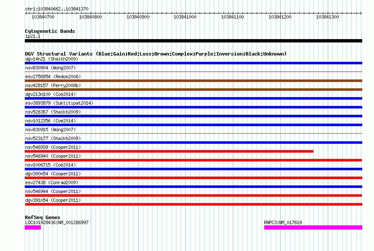Select the blue bar under dgv14n21
Screen dimensions: 374x251
tap(193, 63)
